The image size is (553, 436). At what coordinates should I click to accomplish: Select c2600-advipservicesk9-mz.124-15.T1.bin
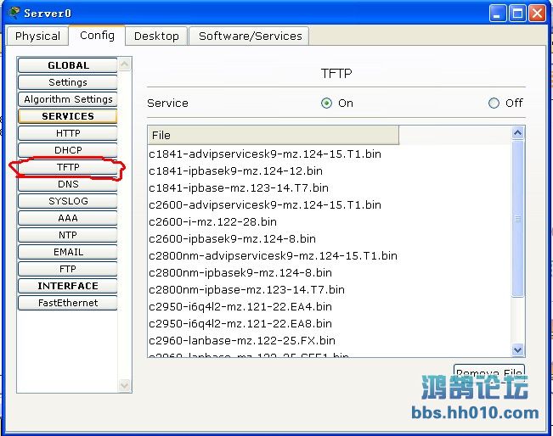pyautogui.click(x=265, y=205)
